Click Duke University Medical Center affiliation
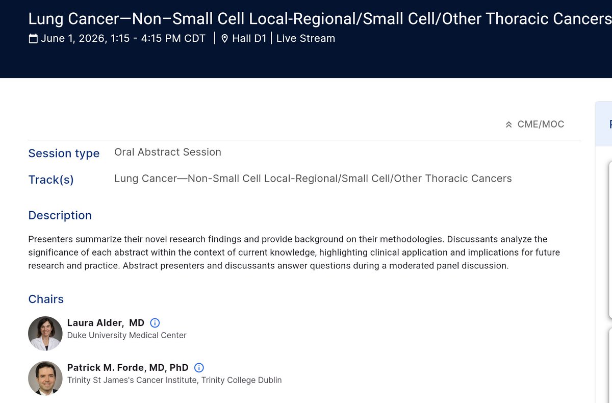The width and height of the screenshot is (612, 403). tap(127, 336)
